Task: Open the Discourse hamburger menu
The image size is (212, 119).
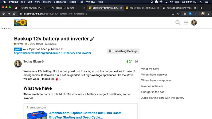Action: pyautogui.click(x=186, y=22)
